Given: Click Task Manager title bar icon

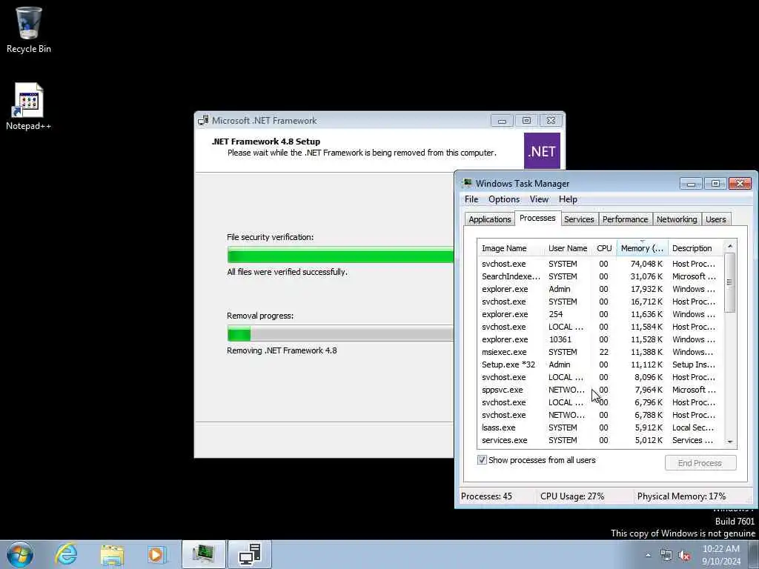Looking at the screenshot, I should (467, 184).
